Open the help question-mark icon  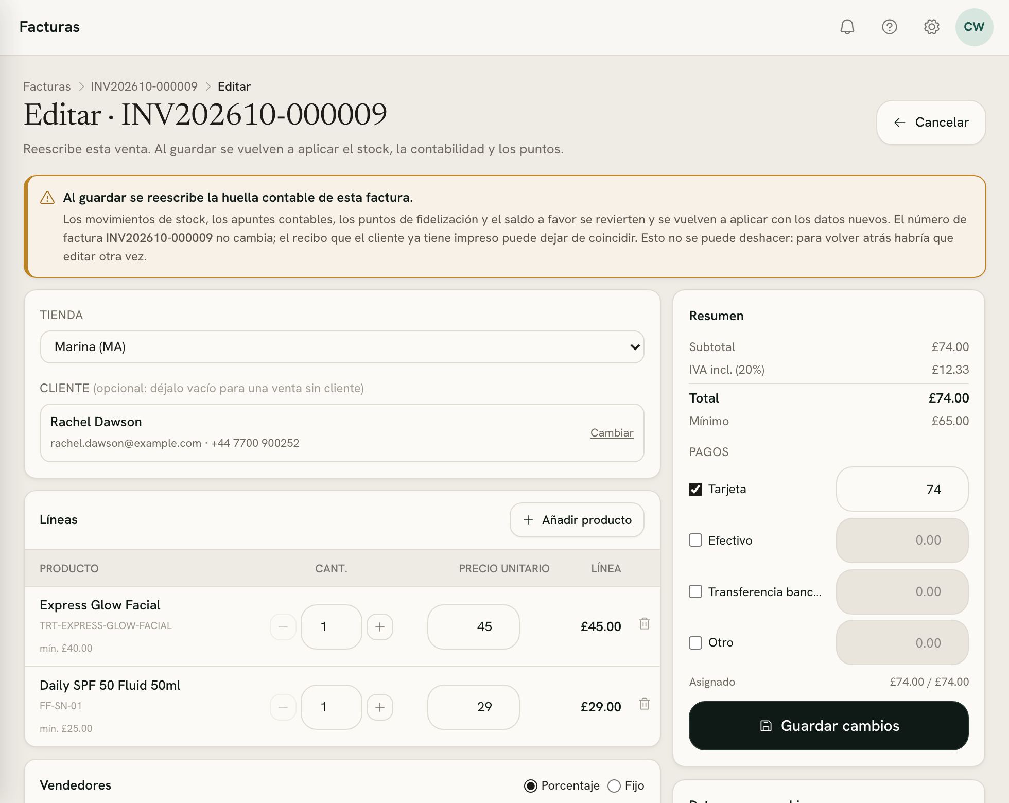coord(889,27)
